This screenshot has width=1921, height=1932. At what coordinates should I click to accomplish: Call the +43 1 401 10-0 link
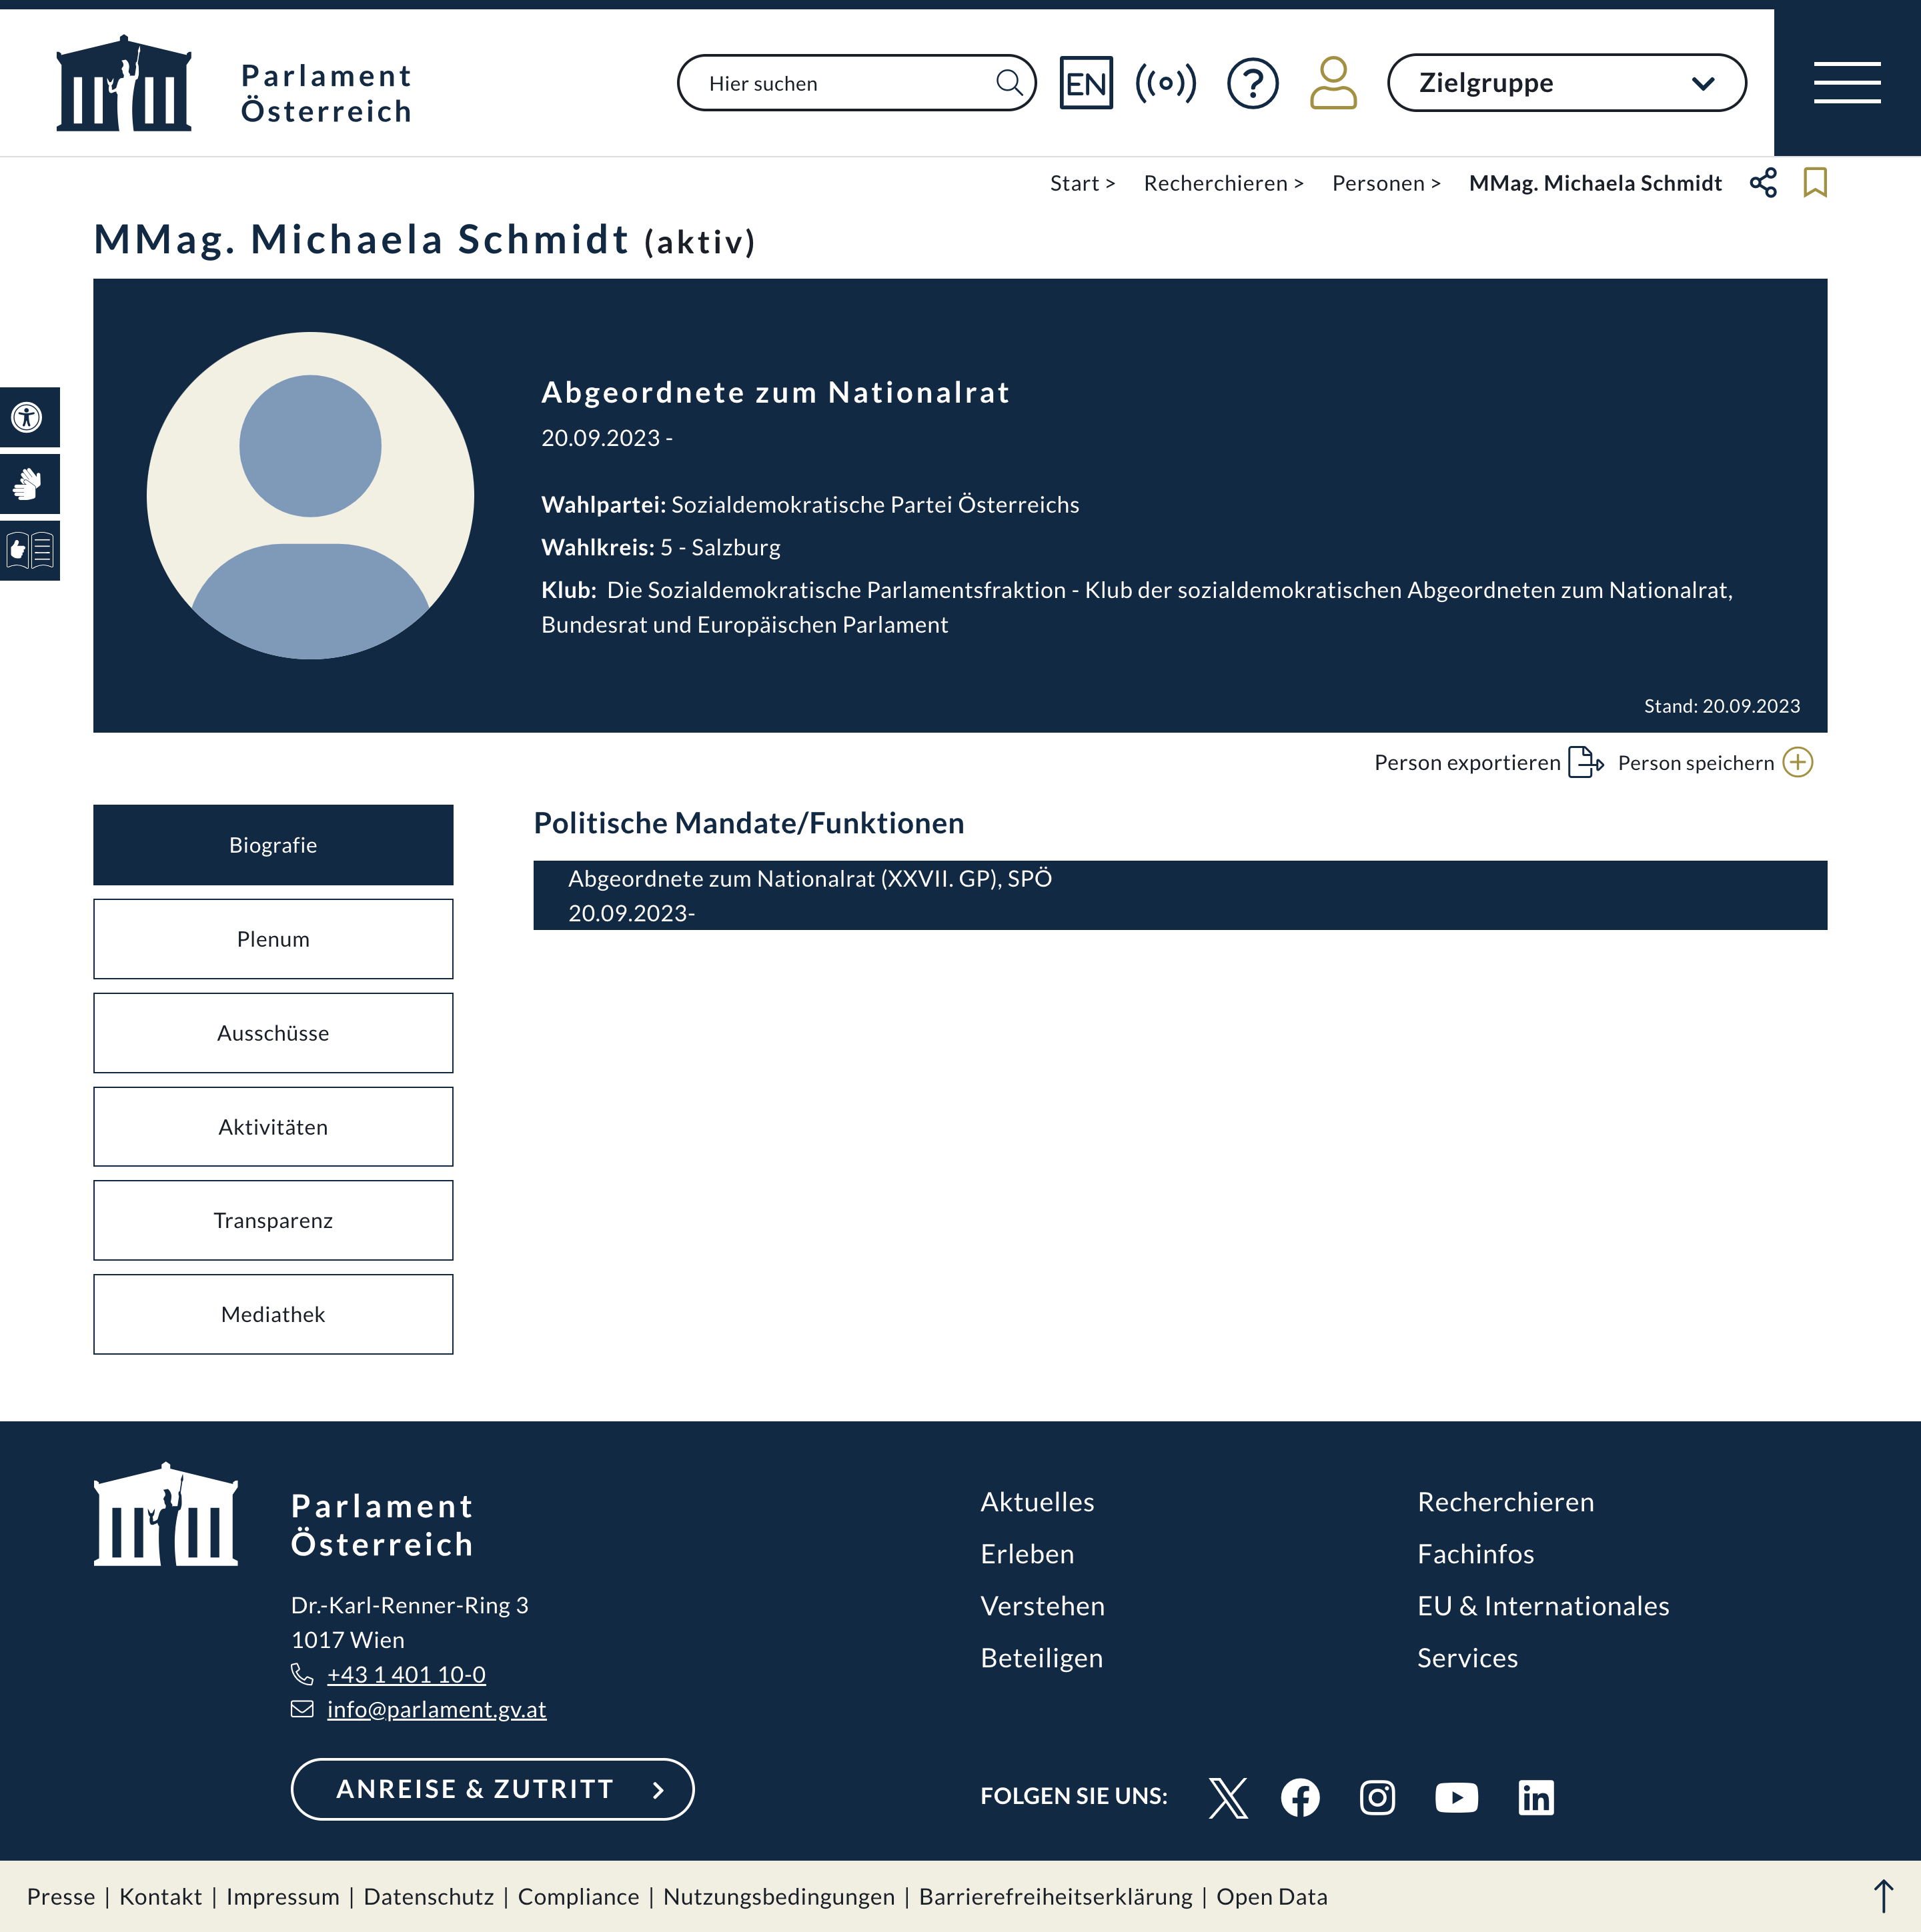[x=406, y=1674]
